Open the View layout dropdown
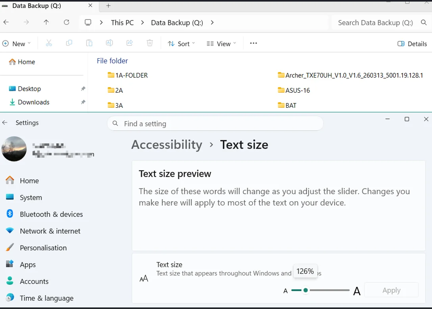This screenshot has height=309, width=432. (221, 44)
